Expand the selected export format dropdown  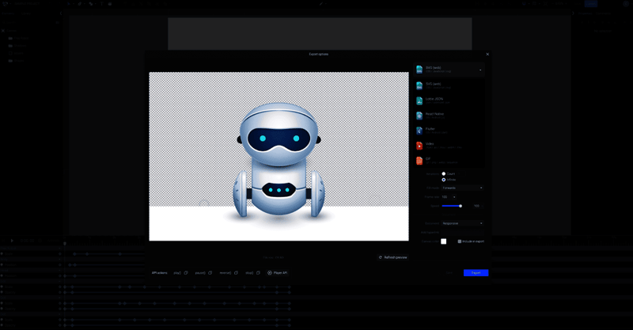479,70
